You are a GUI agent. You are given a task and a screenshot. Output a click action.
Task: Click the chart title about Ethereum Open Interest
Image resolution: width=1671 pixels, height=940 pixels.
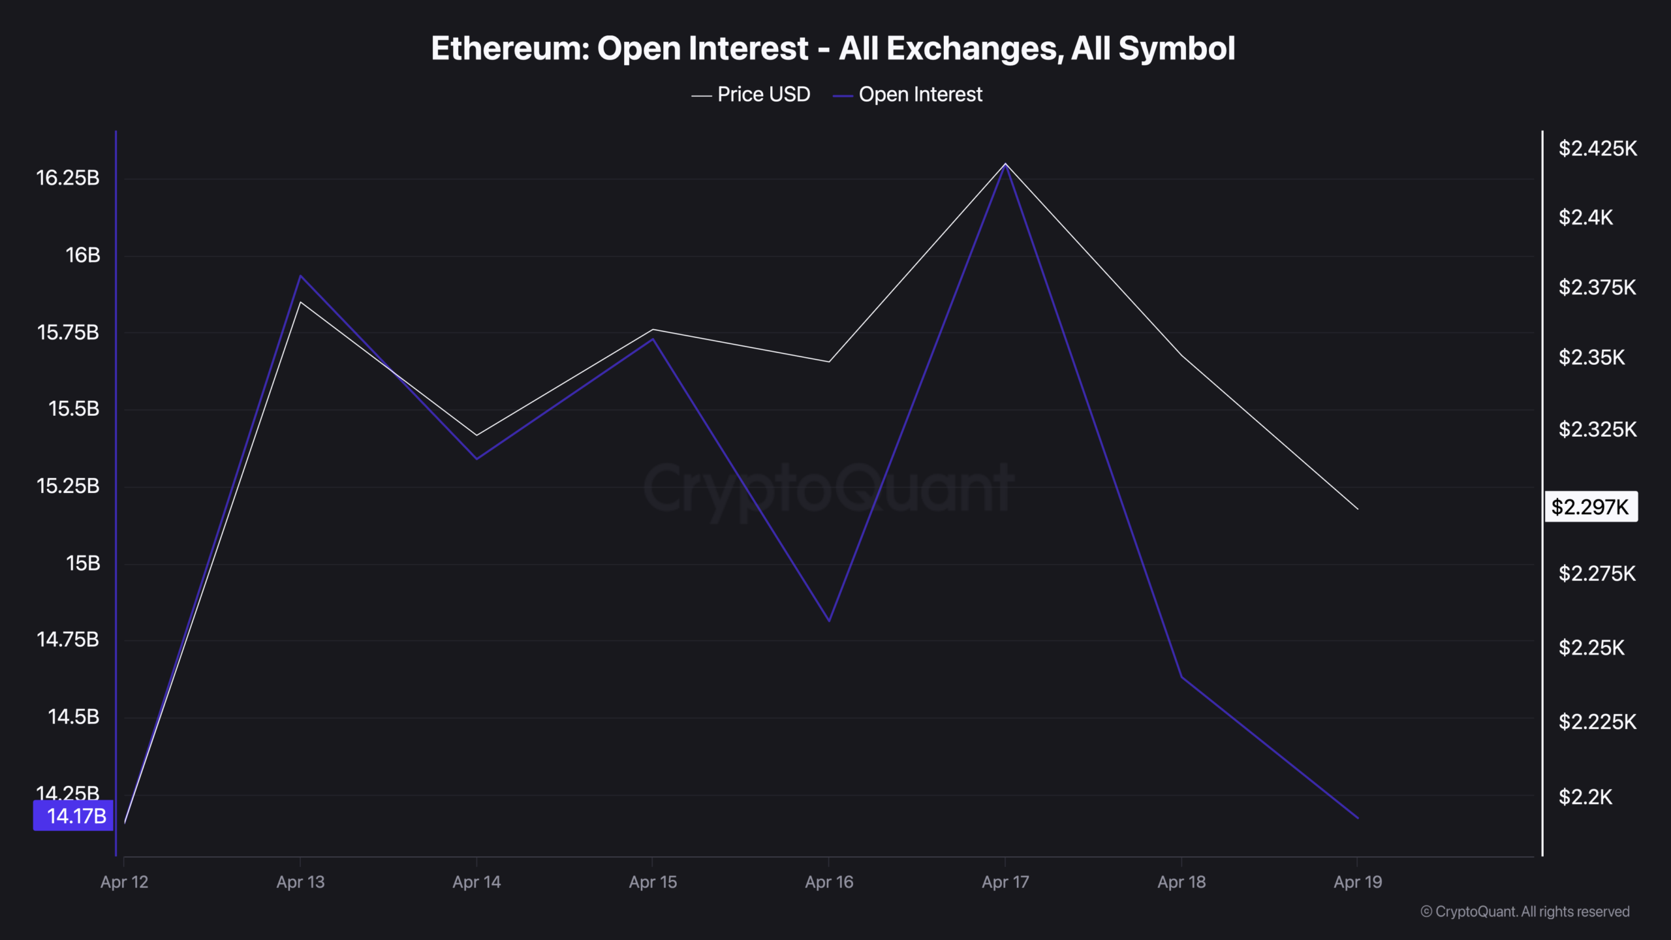833,48
